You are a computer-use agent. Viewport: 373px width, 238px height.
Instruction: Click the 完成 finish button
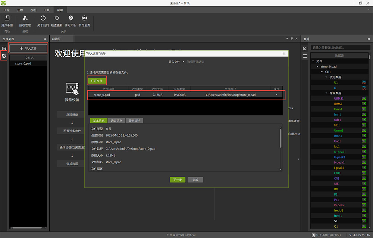[x=195, y=180]
